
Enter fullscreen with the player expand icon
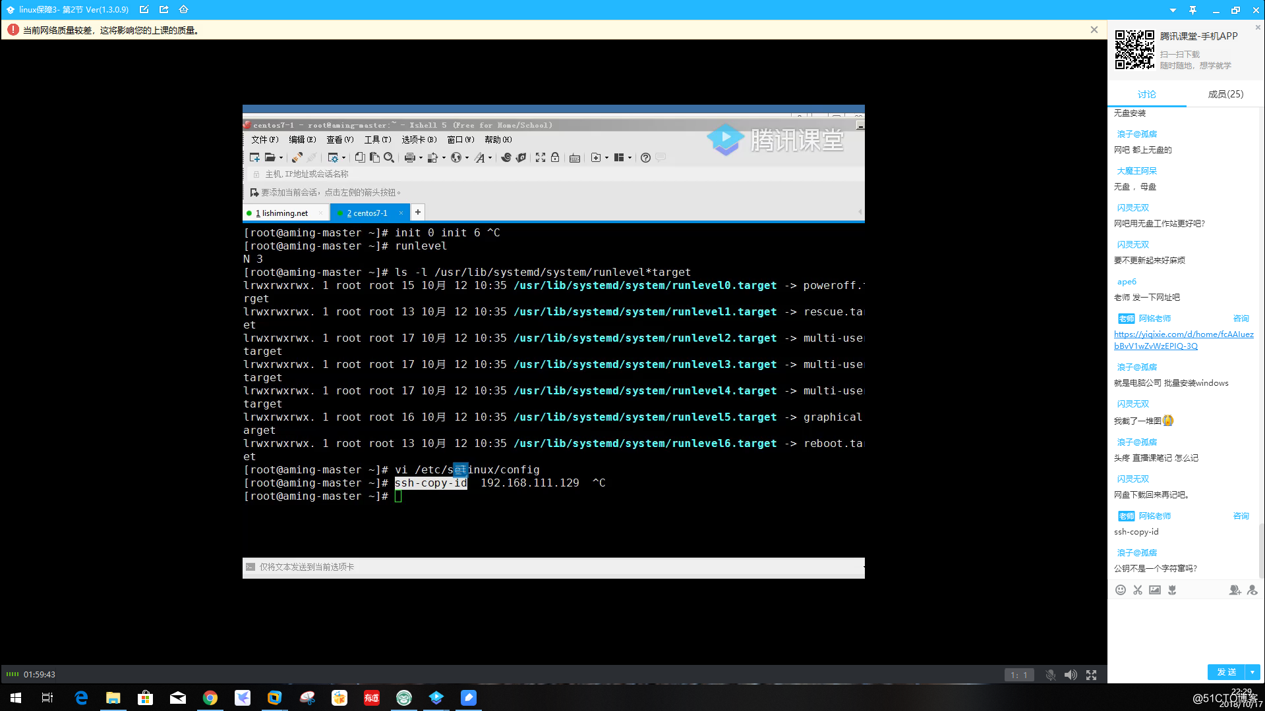(x=1092, y=675)
